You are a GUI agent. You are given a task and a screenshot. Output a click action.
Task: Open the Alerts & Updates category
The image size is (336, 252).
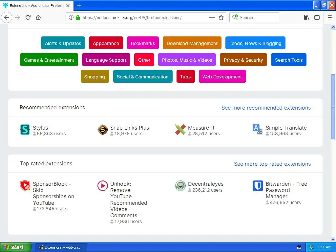pos(63,43)
